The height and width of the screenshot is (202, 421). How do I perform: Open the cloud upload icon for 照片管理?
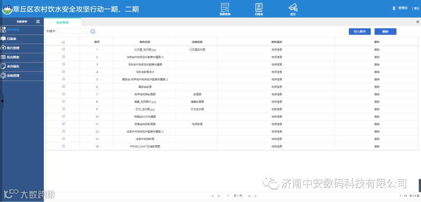(3, 48)
